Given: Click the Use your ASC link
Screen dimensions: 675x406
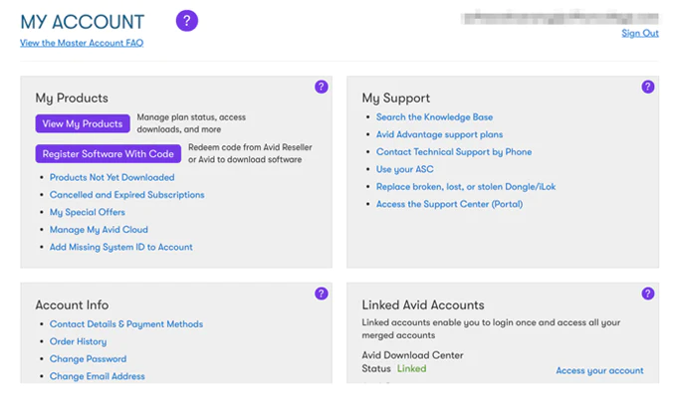Looking at the screenshot, I should click(404, 169).
